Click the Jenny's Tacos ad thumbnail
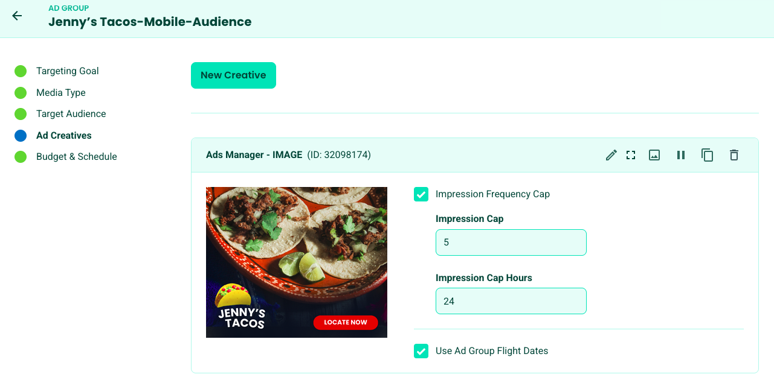774x383 pixels. 296,262
